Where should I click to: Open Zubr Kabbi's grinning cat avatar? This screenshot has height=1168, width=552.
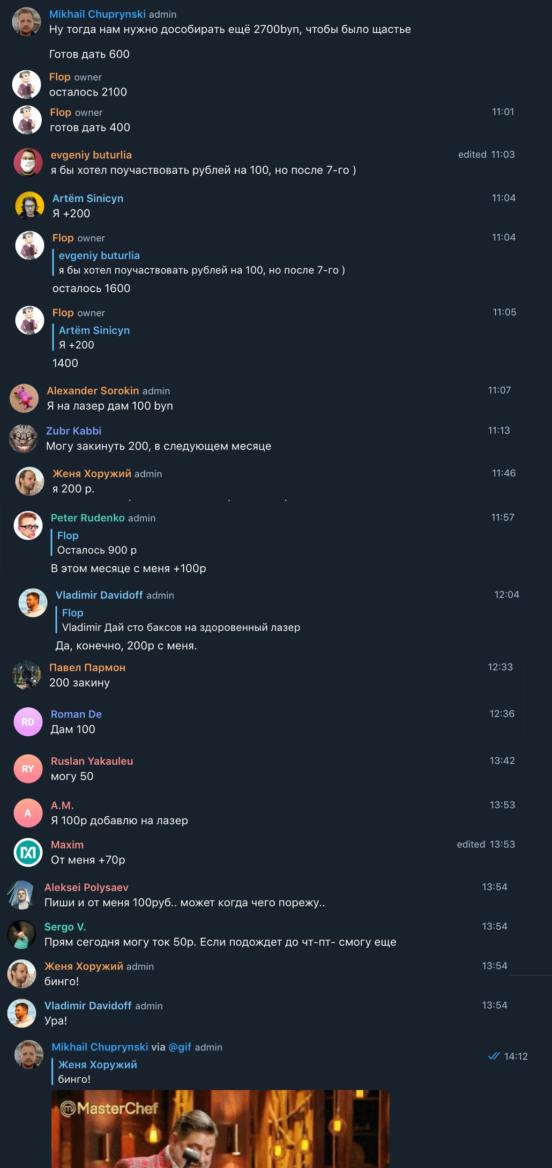coord(24,438)
